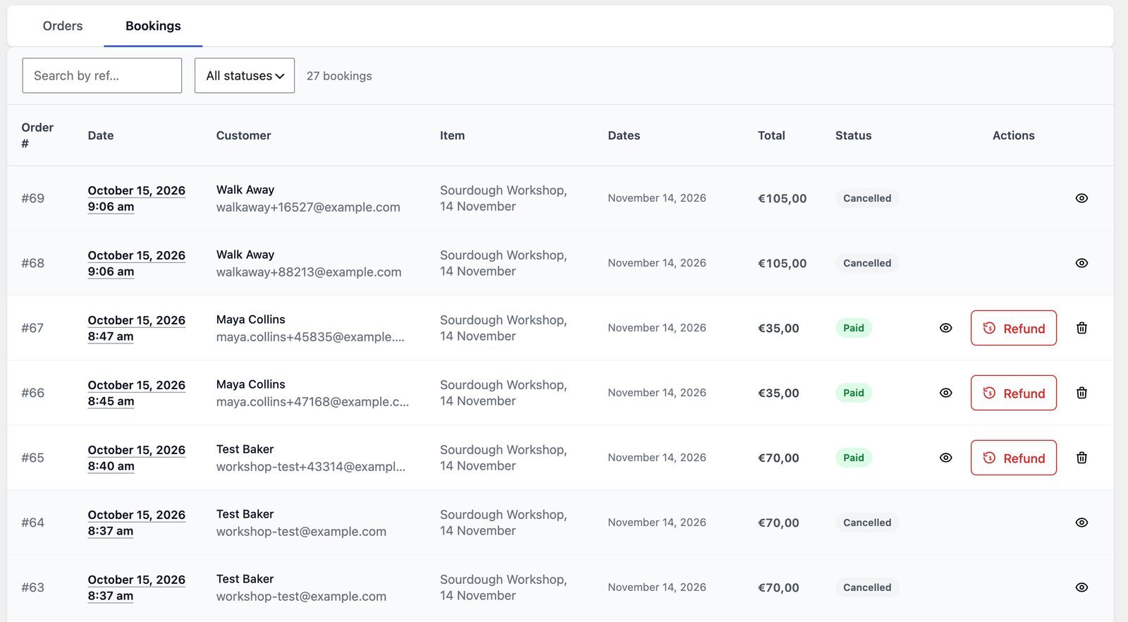Click email workshop-test+43314@exampl...
Screen dimensions: 1128x622
(x=311, y=467)
